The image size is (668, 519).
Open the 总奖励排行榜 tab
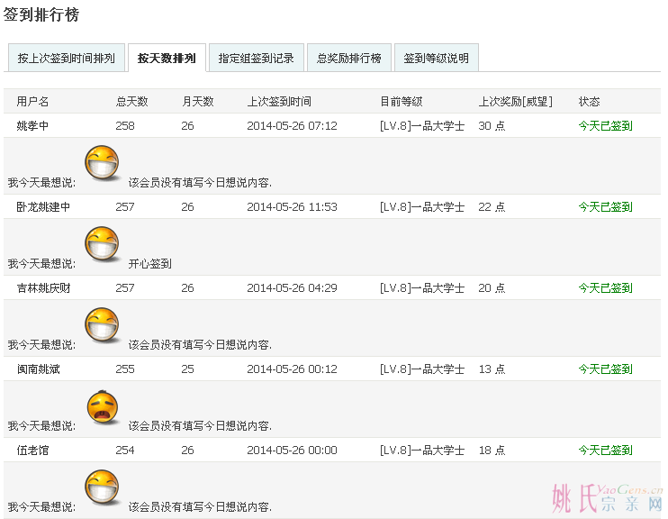coord(348,59)
